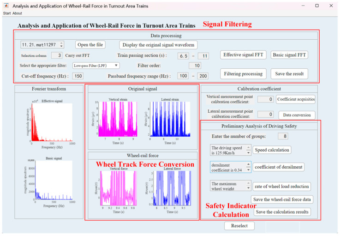Click down arrow of the driving speed box
340x236 pixels.
point(249,153)
